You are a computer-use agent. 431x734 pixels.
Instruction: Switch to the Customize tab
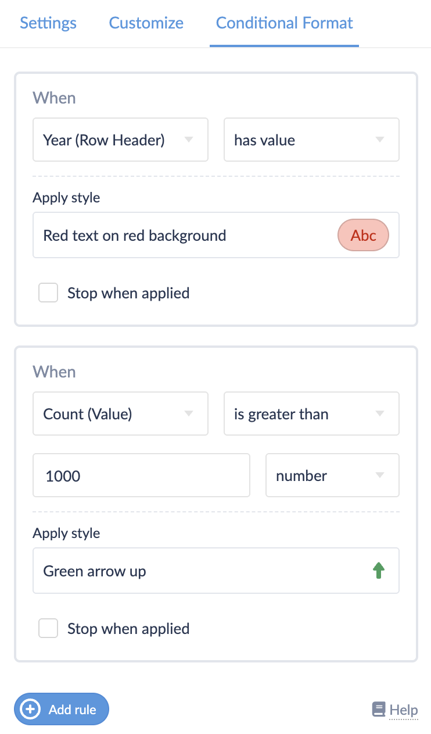(146, 23)
